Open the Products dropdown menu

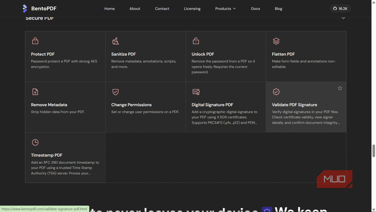pos(225,9)
